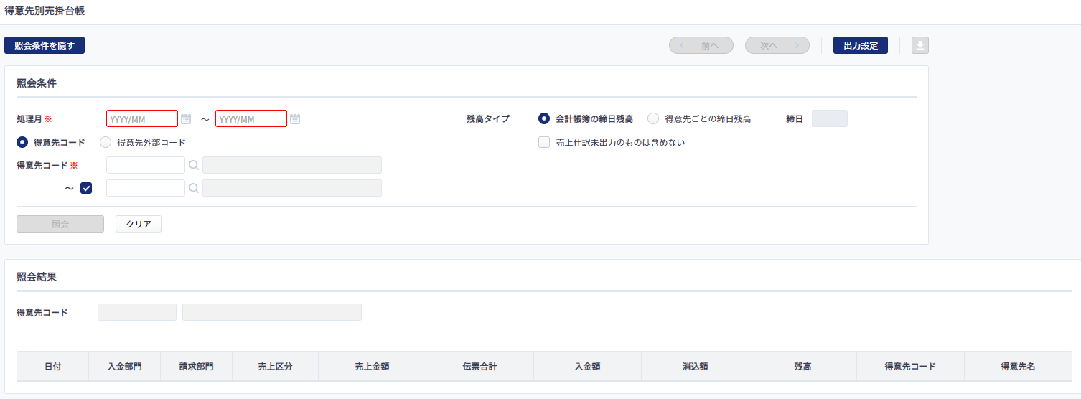Click the 前へ button
1081x399 pixels.
pos(701,45)
